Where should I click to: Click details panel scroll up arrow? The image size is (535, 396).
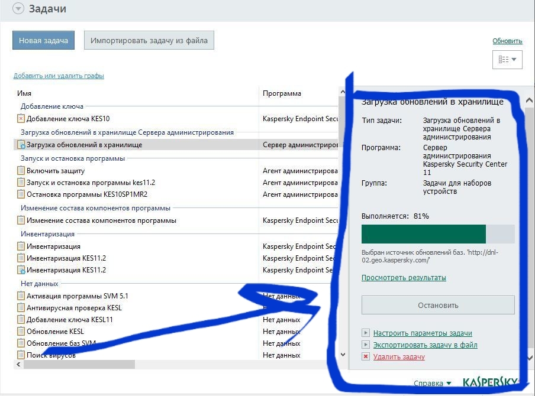click(529, 100)
